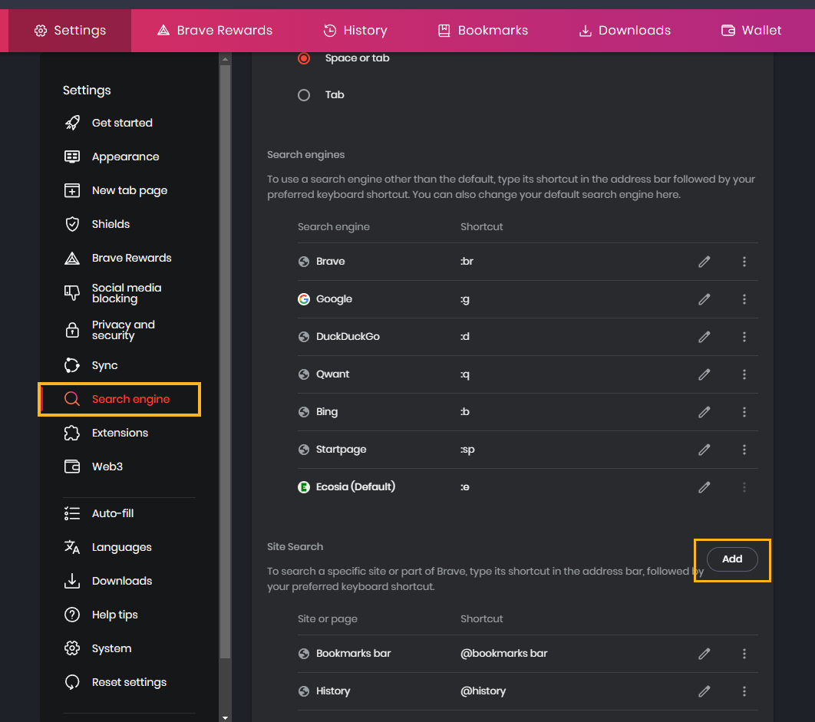Open more actions for Bing engine
815x722 pixels.
click(744, 412)
